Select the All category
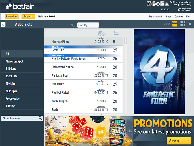 pyautogui.click(x=22, y=54)
